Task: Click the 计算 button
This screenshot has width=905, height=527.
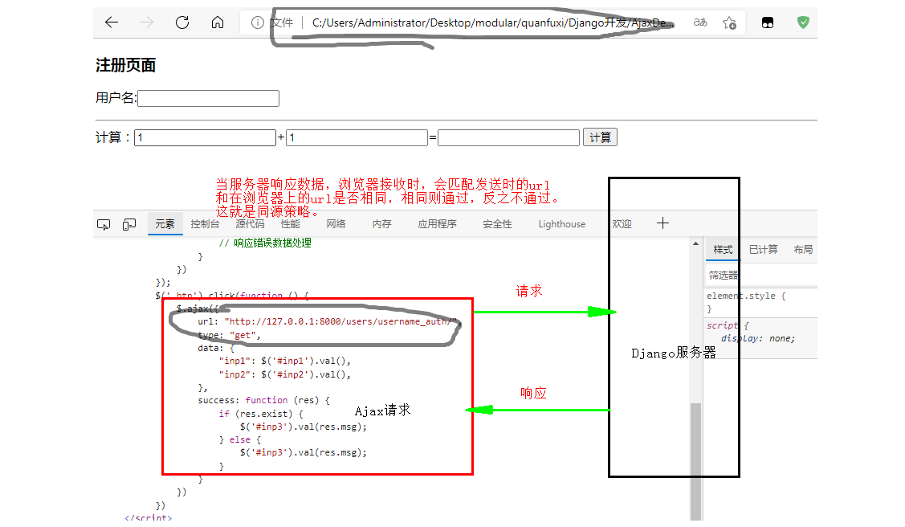Action: click(601, 137)
